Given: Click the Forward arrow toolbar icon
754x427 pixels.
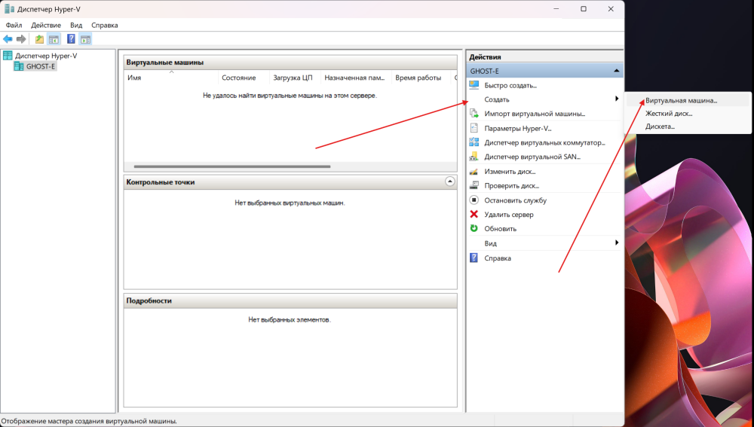Looking at the screenshot, I should [x=21, y=39].
